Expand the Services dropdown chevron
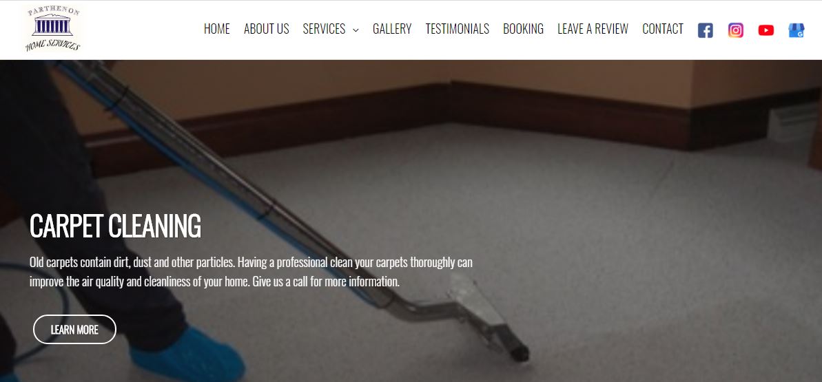The height and width of the screenshot is (382, 822). coord(356,30)
